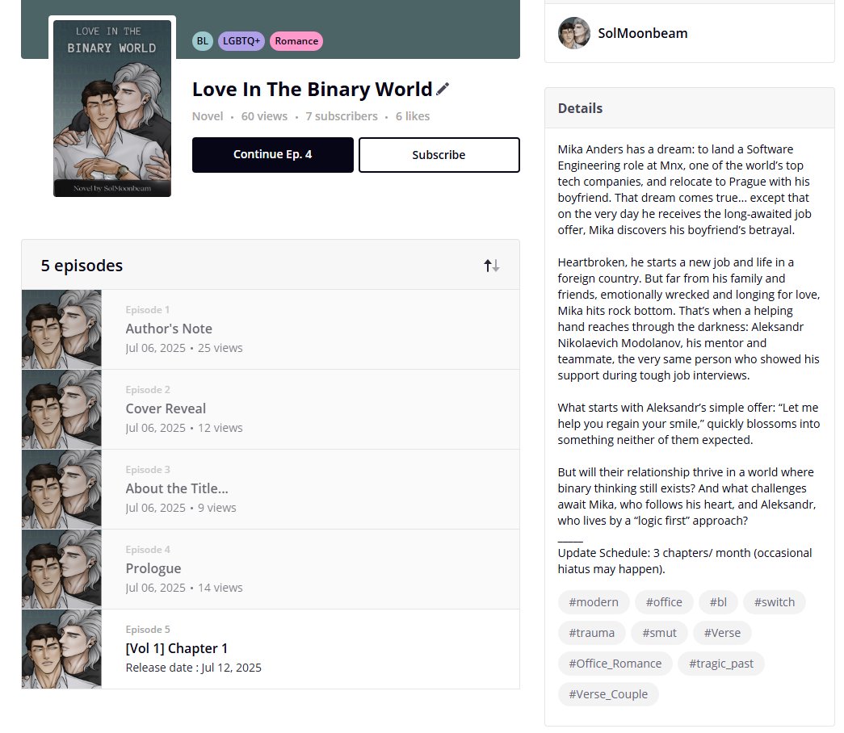844x733 pixels.
Task: Open the BL genre tag
Action: point(203,41)
